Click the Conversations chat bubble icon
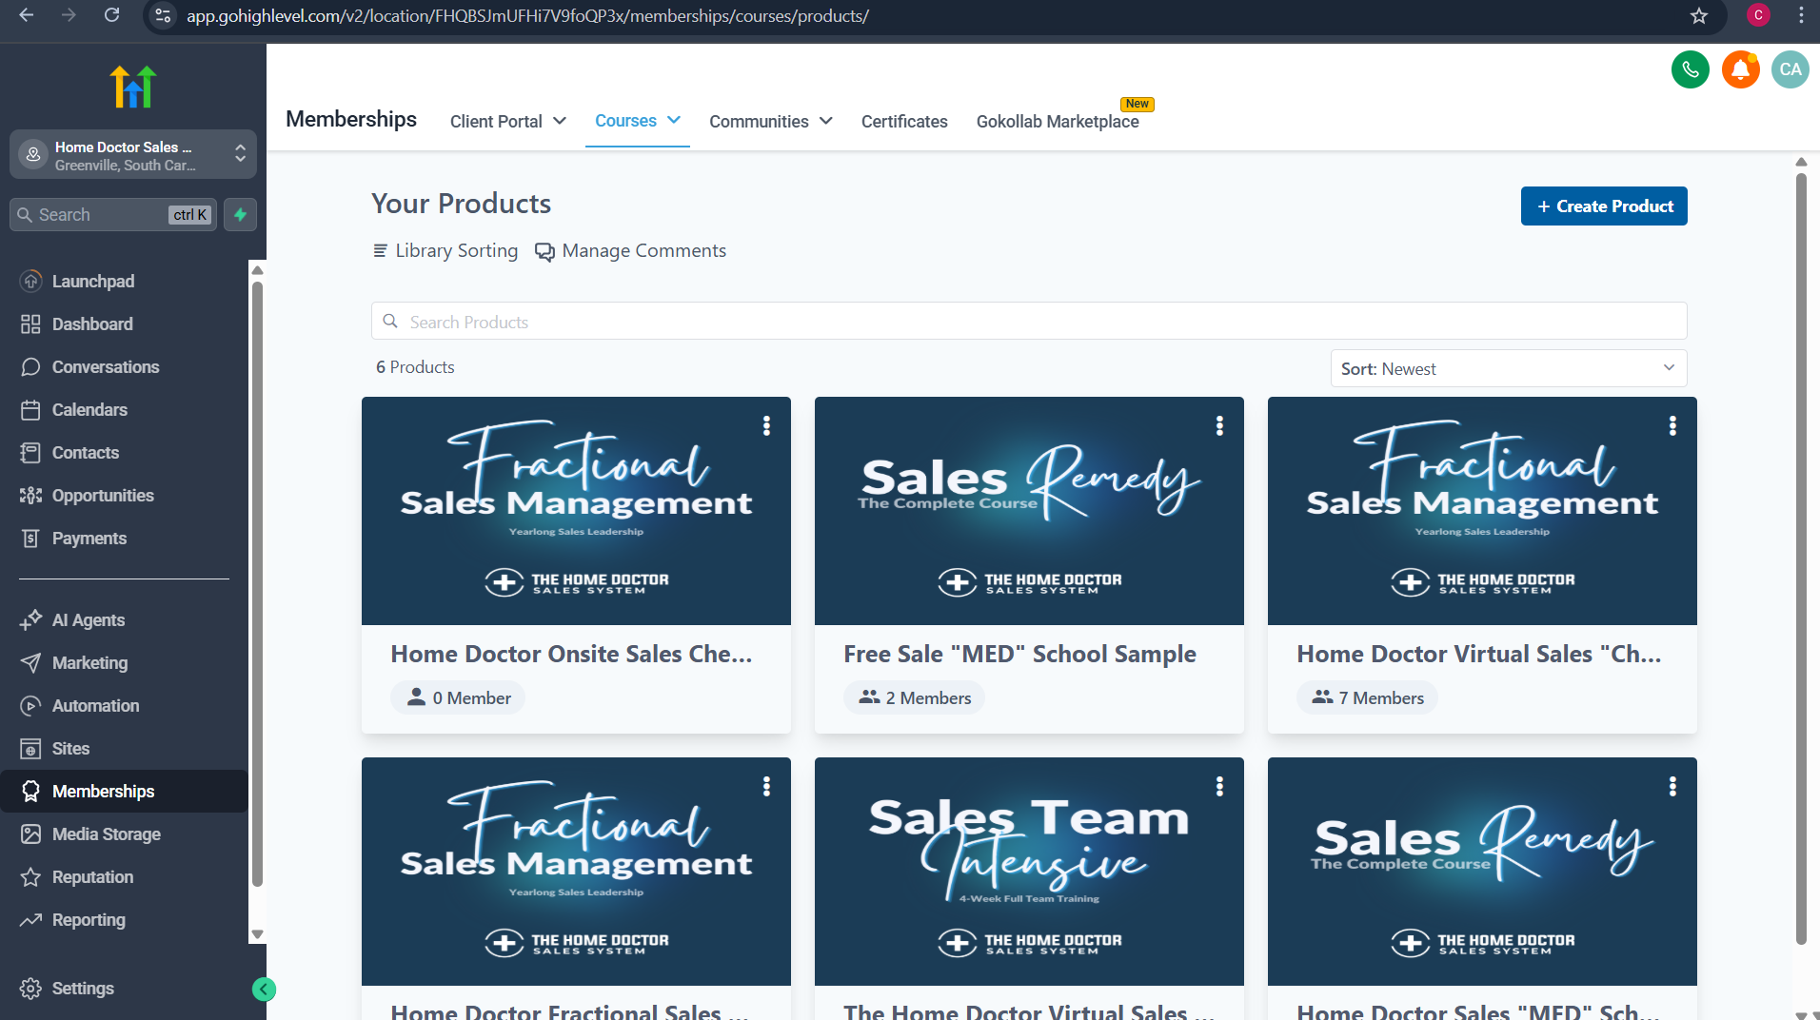 click(31, 367)
